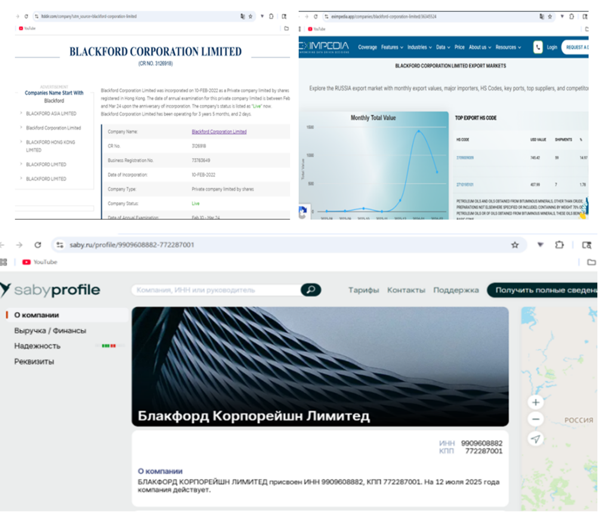Screen dimensions: 599x512
Task: Reload the saby.ru profile page
Action: tap(38, 245)
